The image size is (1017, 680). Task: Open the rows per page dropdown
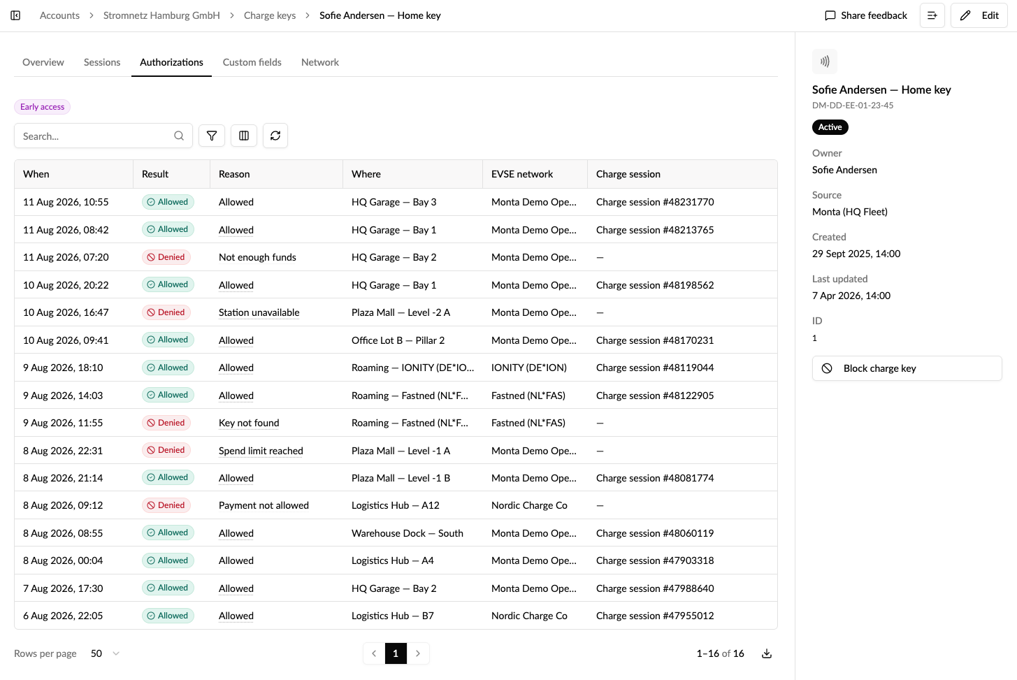[x=106, y=653]
